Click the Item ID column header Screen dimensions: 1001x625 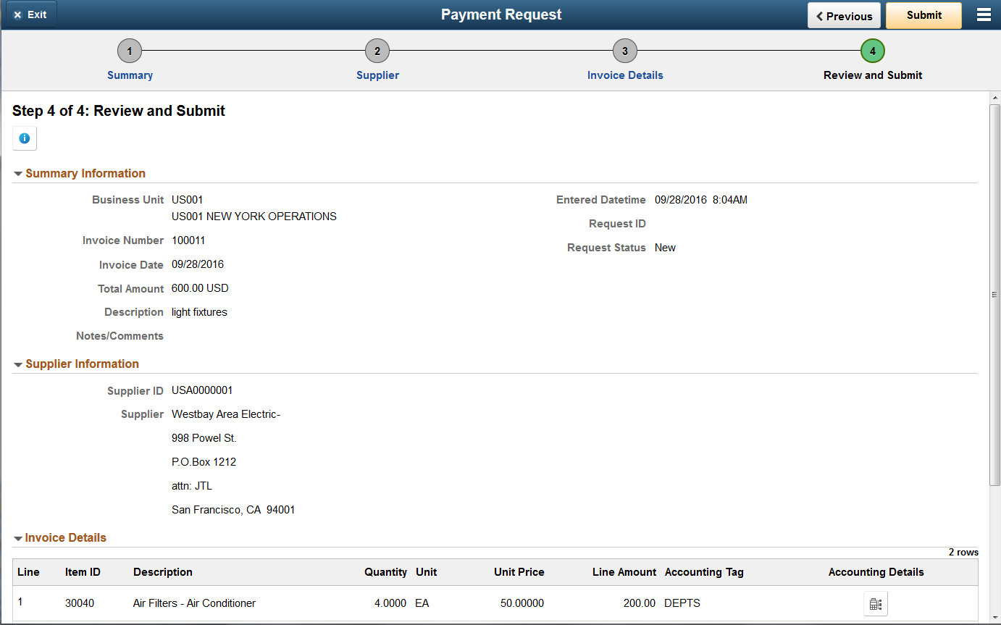[83, 572]
